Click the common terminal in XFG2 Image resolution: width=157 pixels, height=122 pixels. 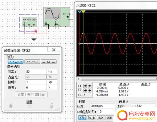click(x=30, y=106)
